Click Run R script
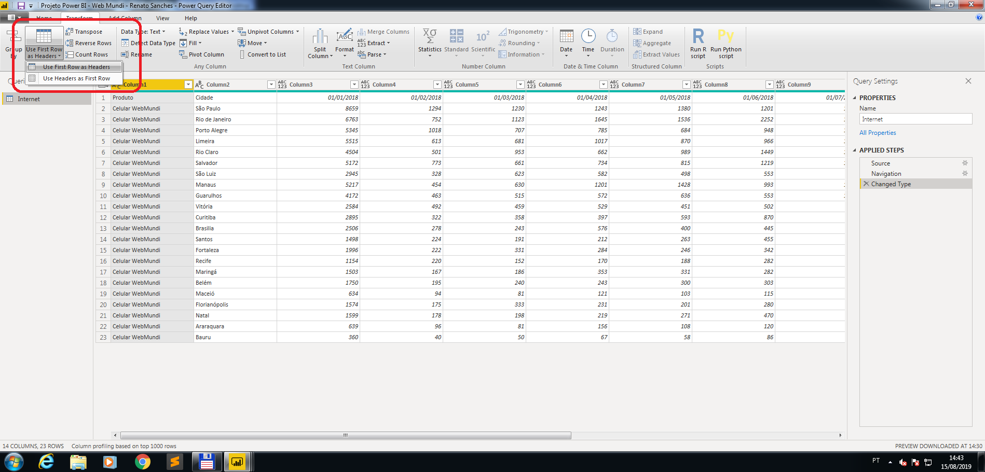Screen dimensions: 985x472 coord(698,44)
